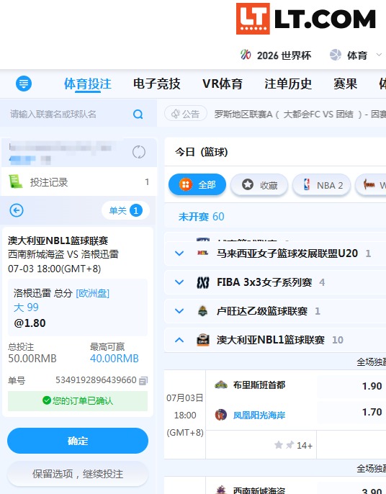Open the 赛果 tab
The width and height of the screenshot is (386, 494).
pyautogui.click(x=346, y=84)
